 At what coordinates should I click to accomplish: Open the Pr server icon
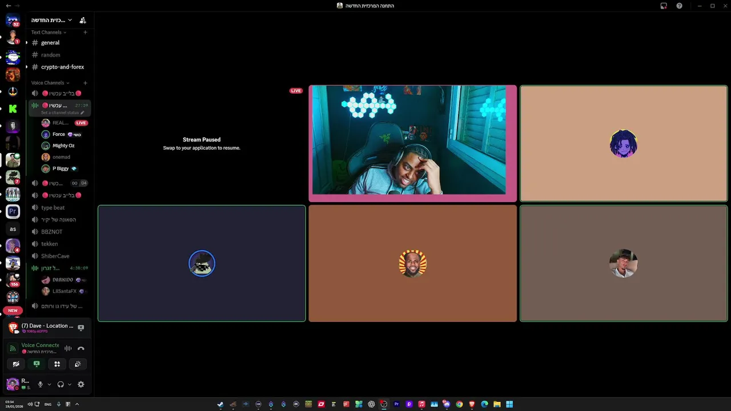pos(13,211)
